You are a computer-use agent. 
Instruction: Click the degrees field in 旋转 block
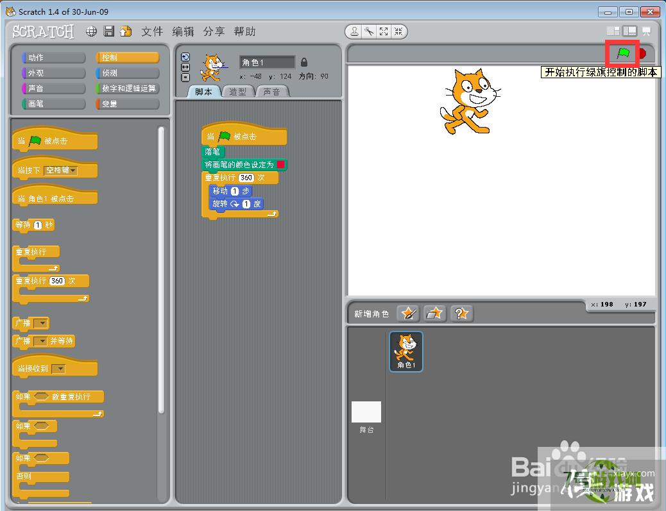[246, 204]
